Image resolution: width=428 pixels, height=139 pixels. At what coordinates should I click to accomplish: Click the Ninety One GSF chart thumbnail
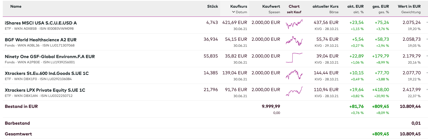coord(294,58)
